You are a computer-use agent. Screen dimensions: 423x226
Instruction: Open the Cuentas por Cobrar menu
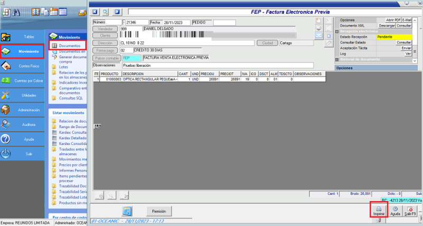pyautogui.click(x=22, y=80)
